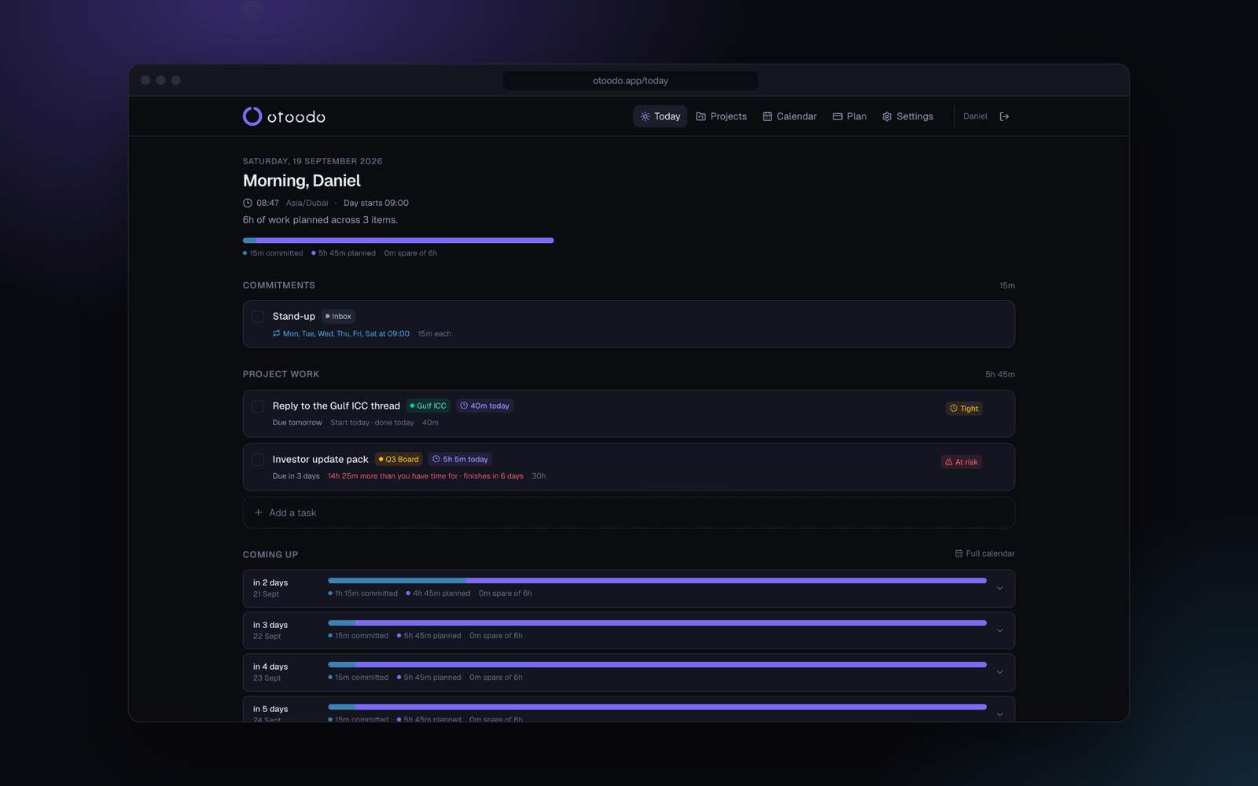The image size is (1258, 786).
Task: Click the "Day starts 09:00" text
Action: click(x=376, y=203)
